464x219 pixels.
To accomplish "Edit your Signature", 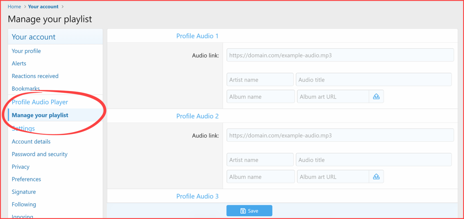I will point(24,192).
